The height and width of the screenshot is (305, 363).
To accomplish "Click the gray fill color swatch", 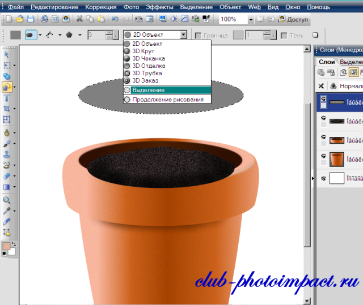I will 15,35.
